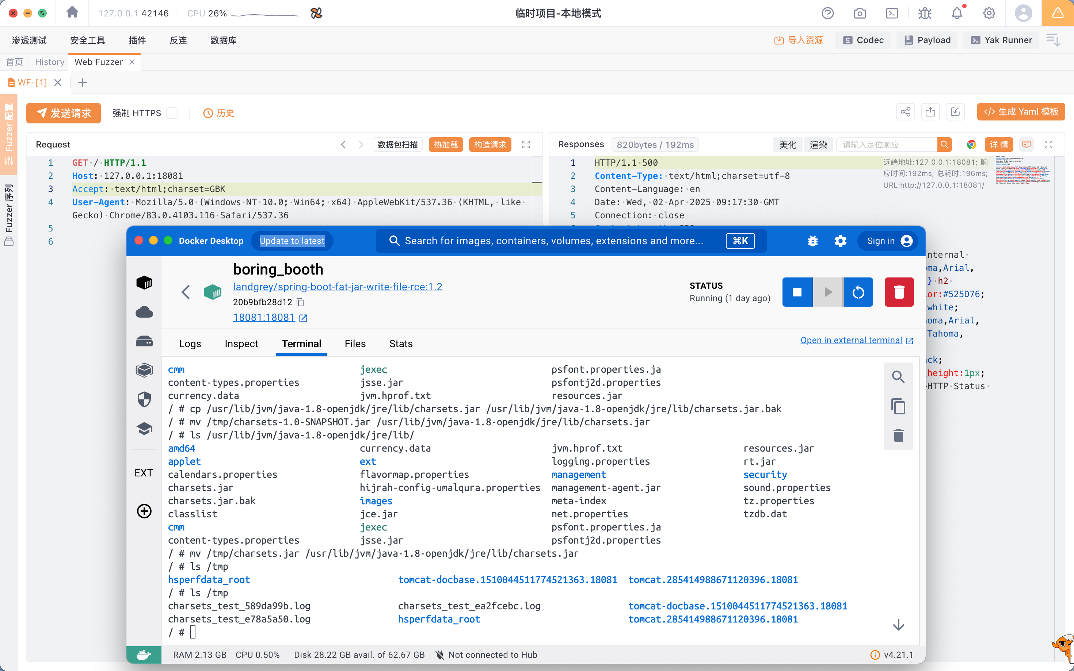Open the 渗透测试 menu
The width and height of the screenshot is (1074, 671).
pyautogui.click(x=29, y=41)
